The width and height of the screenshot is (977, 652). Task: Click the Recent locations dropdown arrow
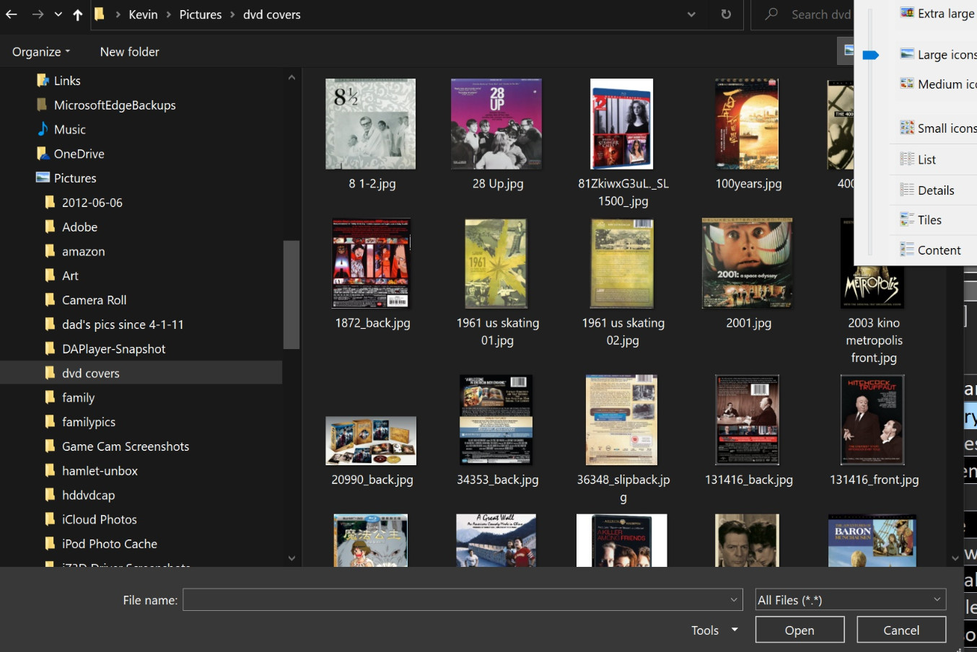tap(58, 14)
